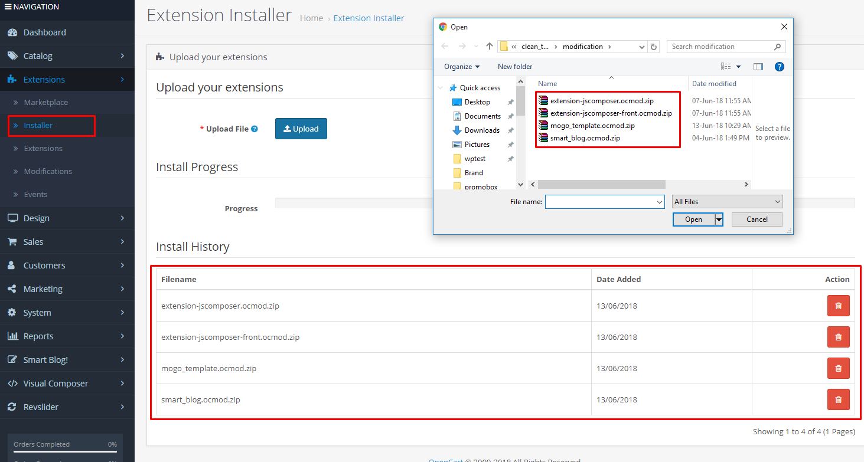Image resolution: width=864 pixels, height=462 pixels.
Task: Click the Open button's split arrow
Action: (x=719, y=219)
